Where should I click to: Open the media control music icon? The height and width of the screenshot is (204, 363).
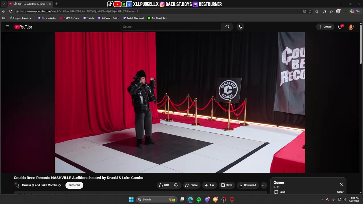325,11
